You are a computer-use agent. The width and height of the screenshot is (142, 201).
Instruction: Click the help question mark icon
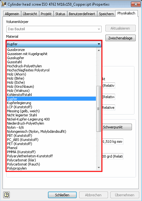point(6,195)
